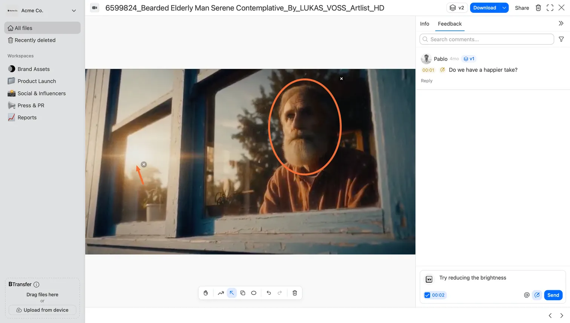The image size is (570, 323).
Task: Select the rectangle shape tool
Action: [243, 293]
